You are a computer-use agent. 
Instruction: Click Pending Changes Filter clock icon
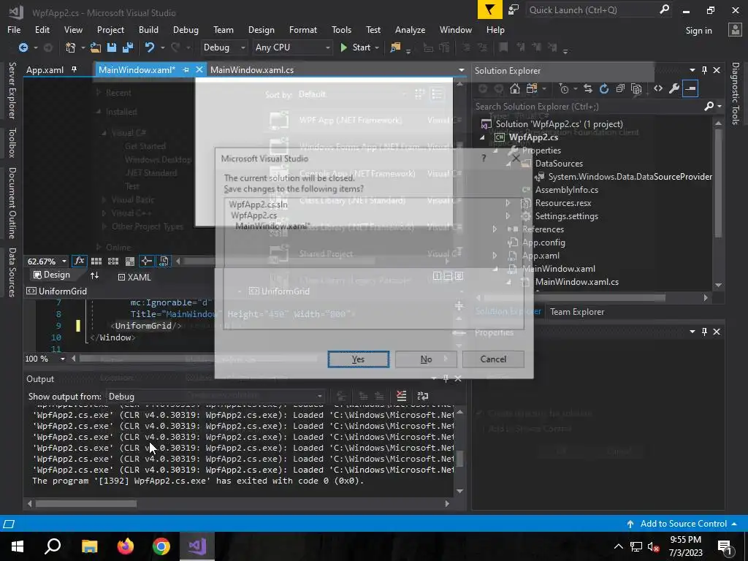click(x=565, y=88)
